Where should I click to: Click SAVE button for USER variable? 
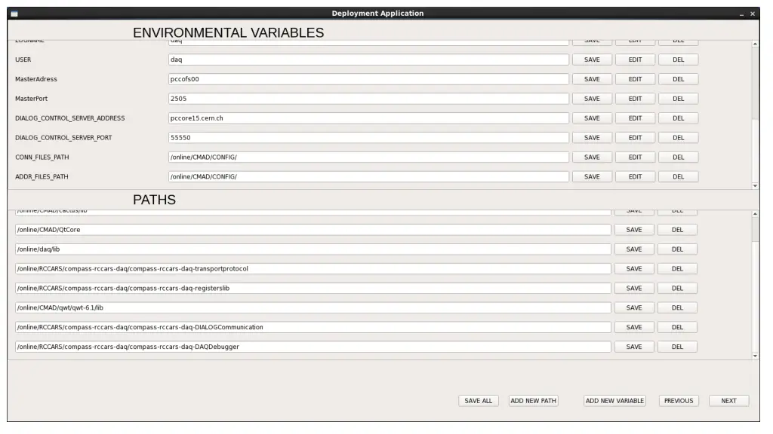coord(592,60)
